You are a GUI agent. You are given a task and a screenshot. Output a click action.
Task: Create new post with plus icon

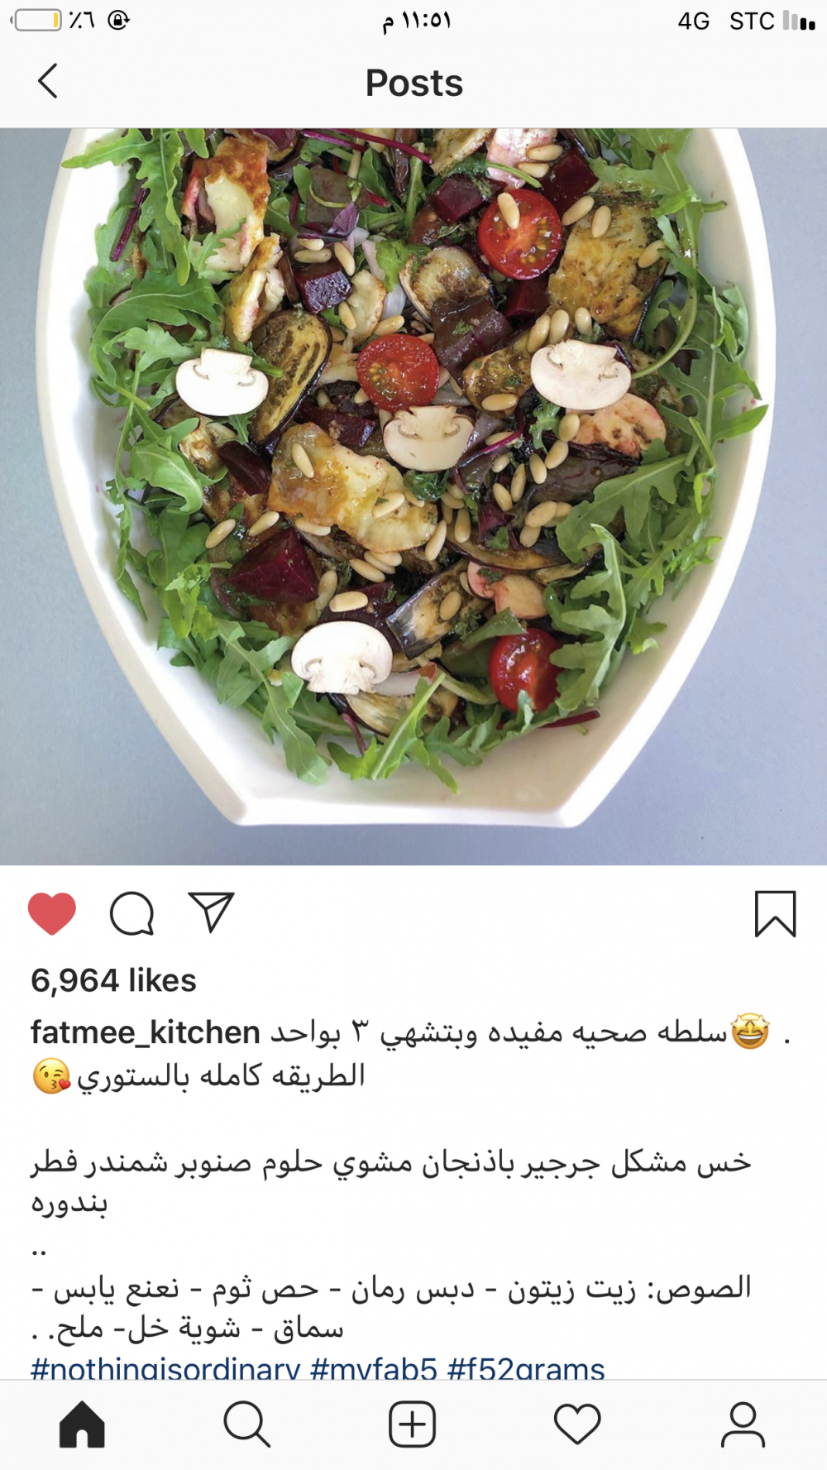[412, 1425]
